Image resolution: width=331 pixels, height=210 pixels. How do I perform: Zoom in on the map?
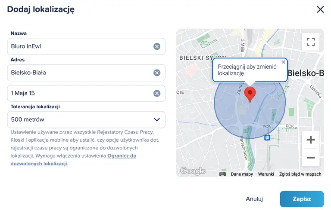(x=310, y=140)
